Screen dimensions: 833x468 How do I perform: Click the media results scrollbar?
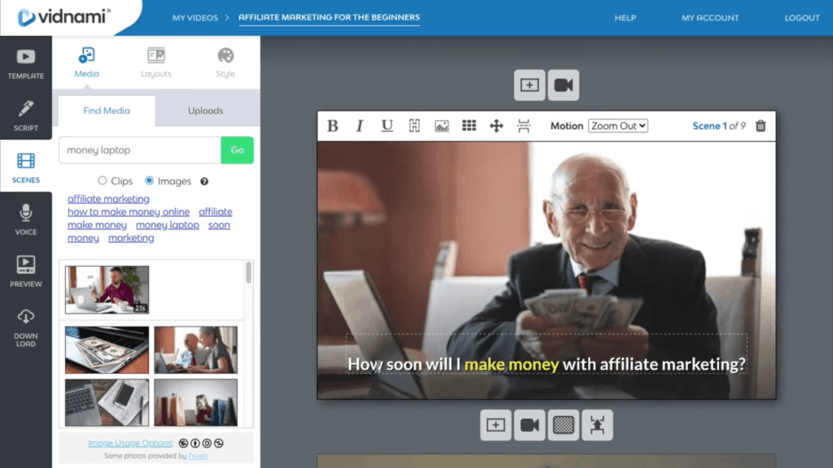point(248,273)
